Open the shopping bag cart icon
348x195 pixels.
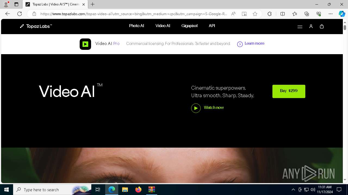(322, 26)
